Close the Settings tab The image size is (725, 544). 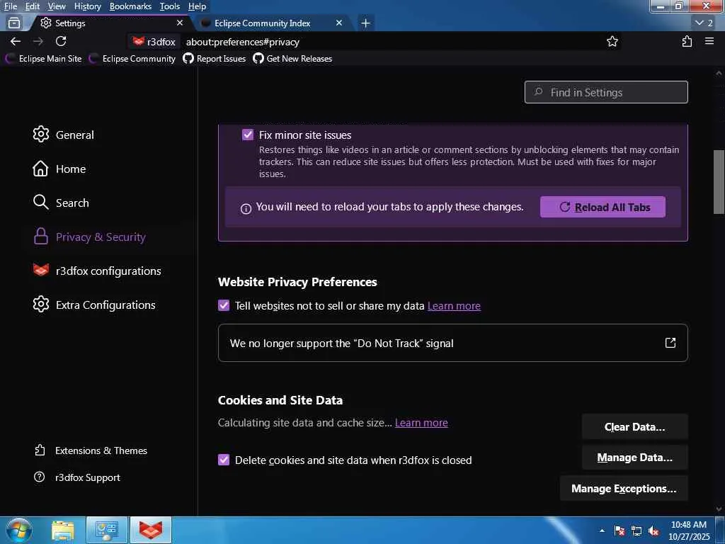click(x=180, y=23)
